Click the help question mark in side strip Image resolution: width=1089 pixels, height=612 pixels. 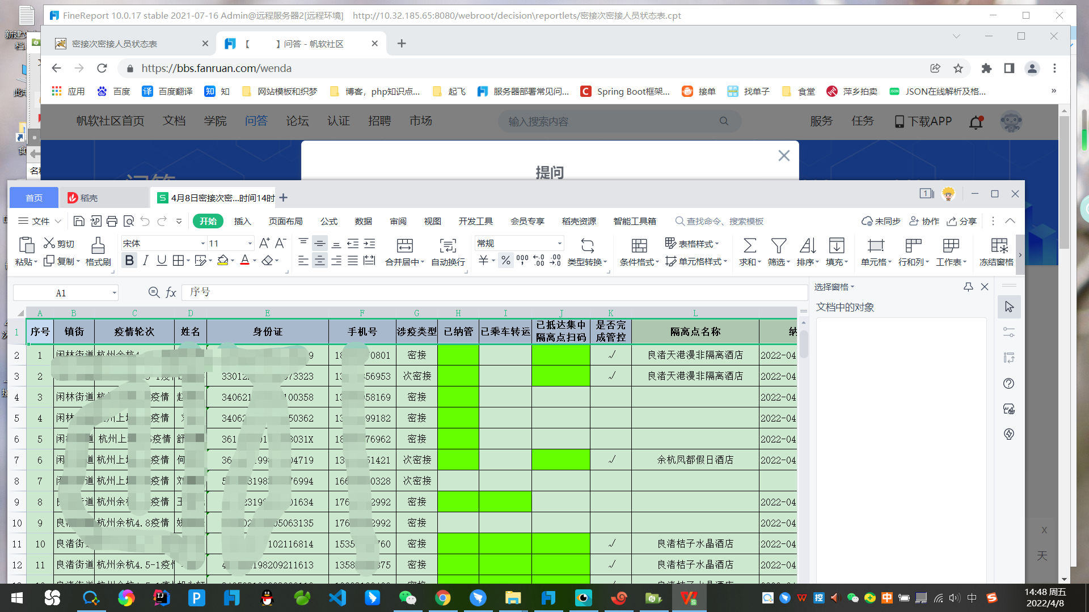(x=1008, y=384)
